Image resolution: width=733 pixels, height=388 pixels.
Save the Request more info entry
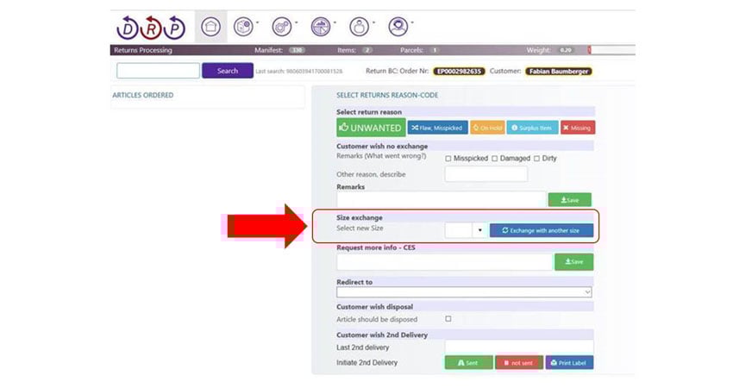coord(574,262)
